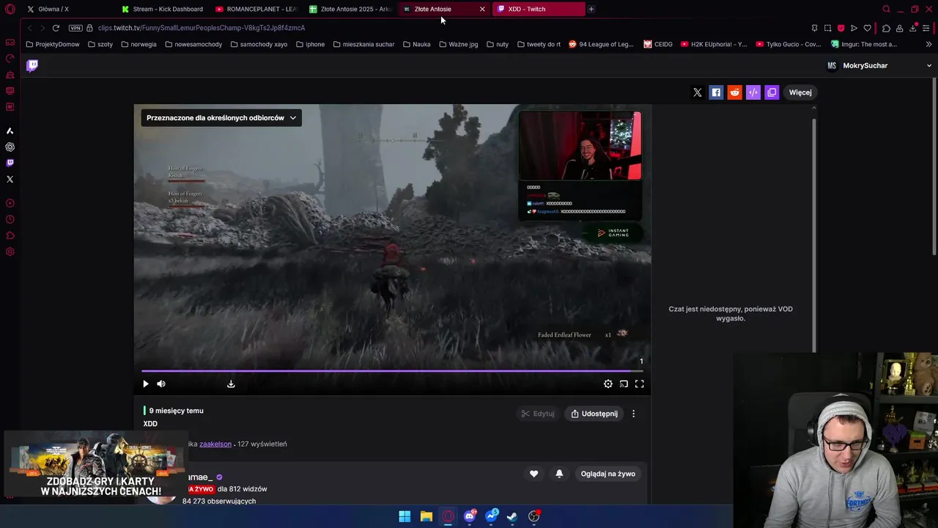The width and height of the screenshot is (938, 528).
Task: Copy the clip link icon
Action: click(772, 92)
